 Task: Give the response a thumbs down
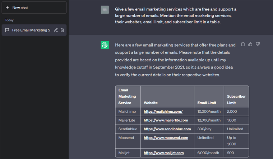[x=258, y=44]
